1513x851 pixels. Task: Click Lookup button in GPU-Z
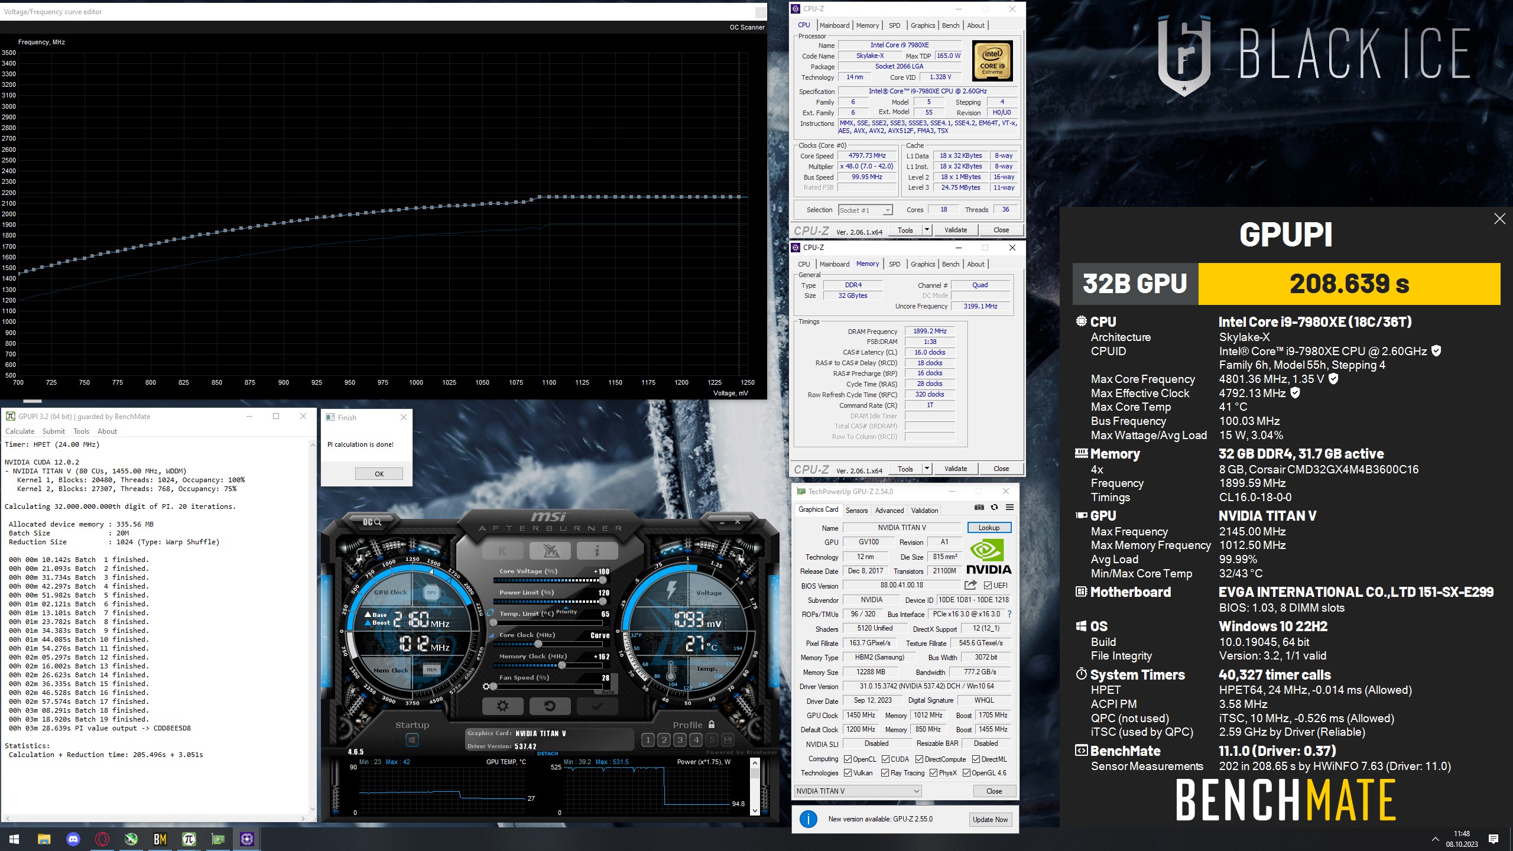tap(989, 527)
